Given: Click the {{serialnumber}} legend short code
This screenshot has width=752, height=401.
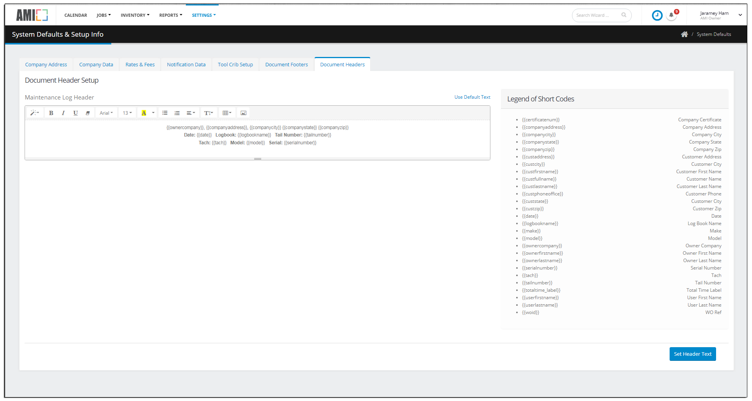Looking at the screenshot, I should click(540, 268).
